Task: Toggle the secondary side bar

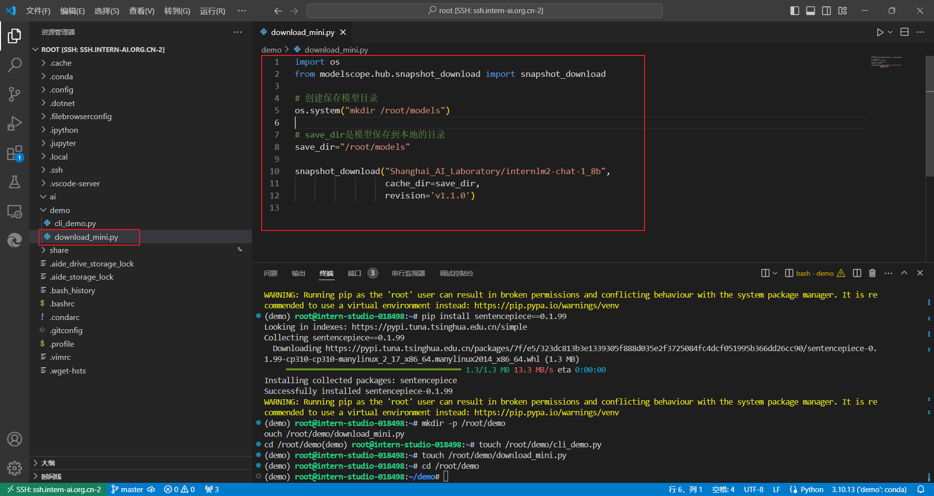Action: click(826, 11)
